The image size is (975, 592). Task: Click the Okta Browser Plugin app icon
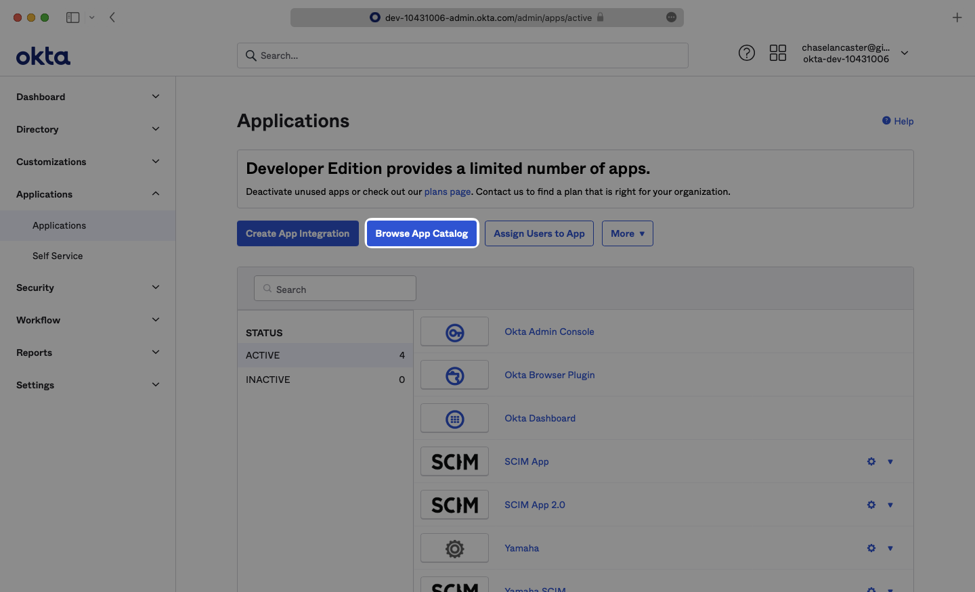pyautogui.click(x=454, y=375)
